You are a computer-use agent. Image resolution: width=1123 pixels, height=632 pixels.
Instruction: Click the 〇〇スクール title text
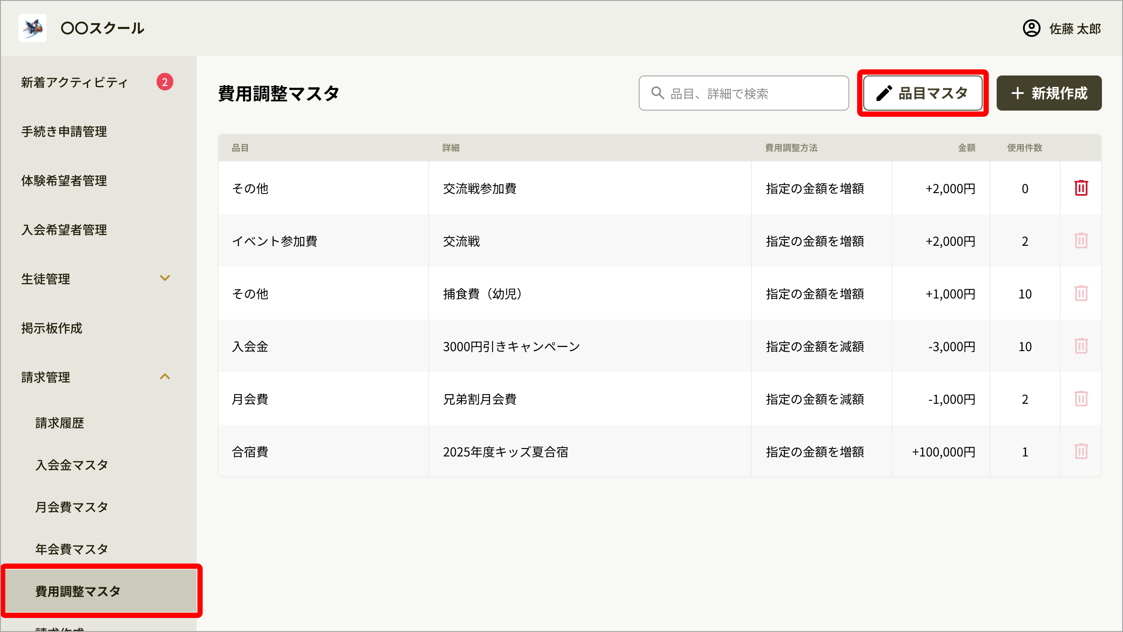[x=103, y=28]
